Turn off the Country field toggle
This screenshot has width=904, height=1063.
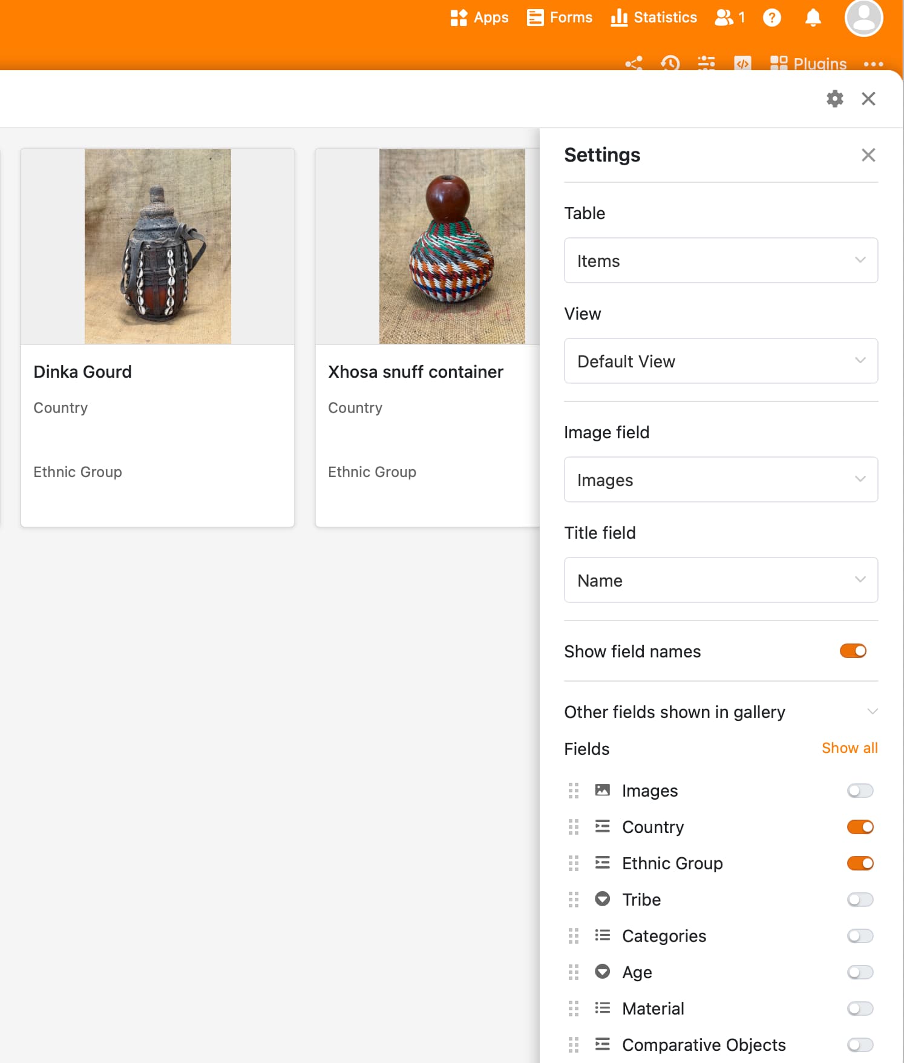860,827
